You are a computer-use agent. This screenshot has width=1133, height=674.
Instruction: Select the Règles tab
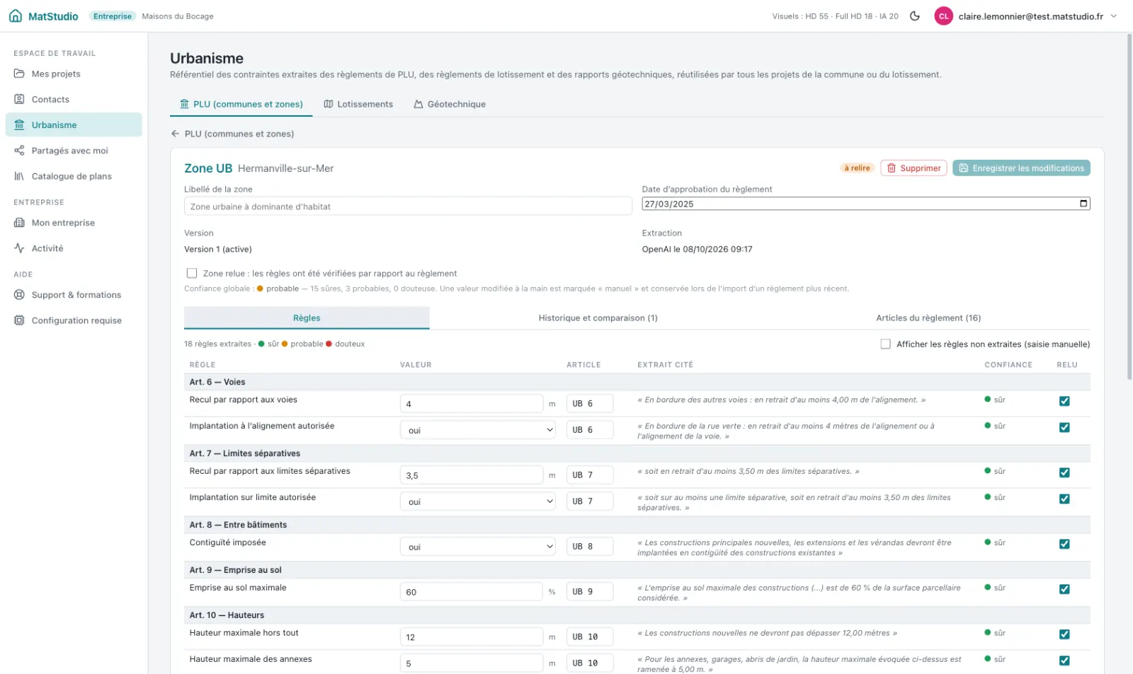tap(307, 318)
